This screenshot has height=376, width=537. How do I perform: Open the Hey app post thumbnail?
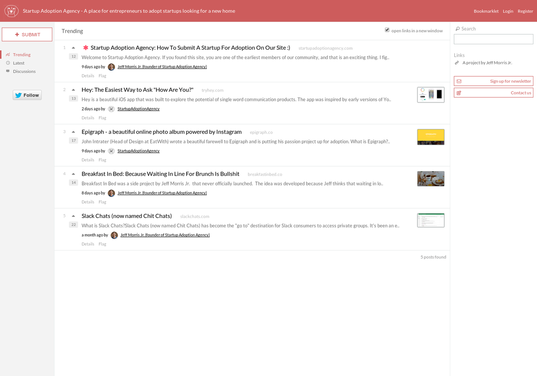coord(430,95)
